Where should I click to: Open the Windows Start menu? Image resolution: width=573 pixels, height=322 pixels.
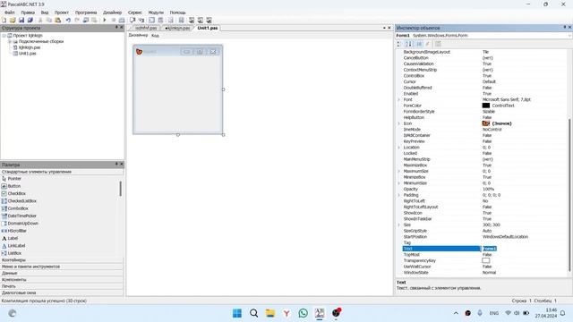click(x=237, y=313)
